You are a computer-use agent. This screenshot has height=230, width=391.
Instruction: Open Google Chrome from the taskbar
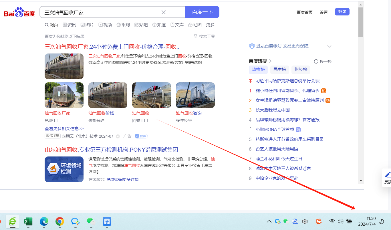pos(59,221)
